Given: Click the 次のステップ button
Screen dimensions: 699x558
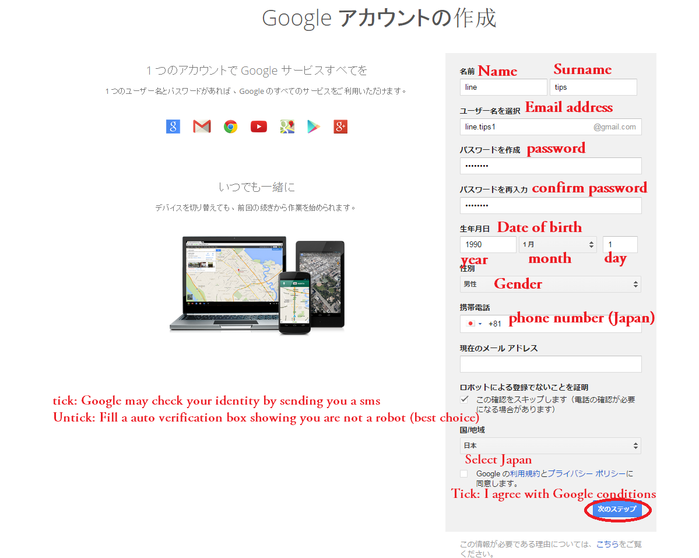Looking at the screenshot, I should point(617,509).
